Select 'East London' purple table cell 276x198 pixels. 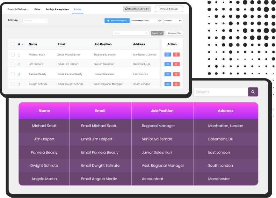click(219, 152)
